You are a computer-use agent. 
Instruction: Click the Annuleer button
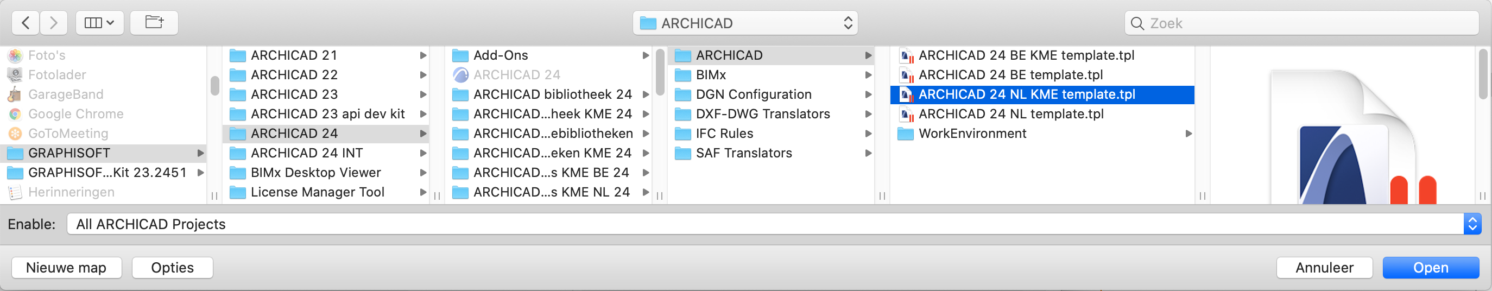click(1324, 268)
